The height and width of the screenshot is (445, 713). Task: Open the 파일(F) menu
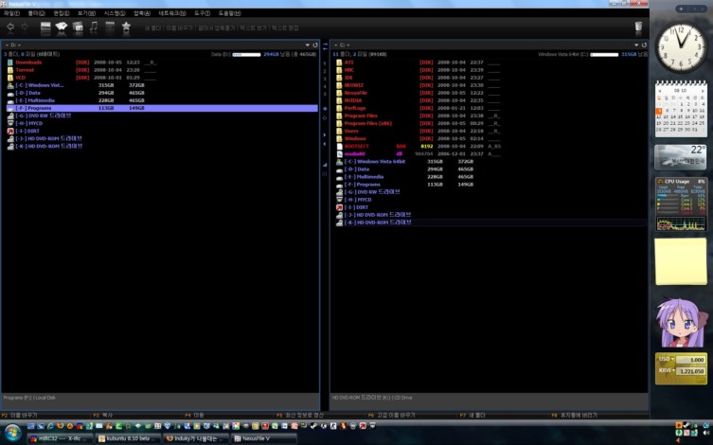coord(11,13)
